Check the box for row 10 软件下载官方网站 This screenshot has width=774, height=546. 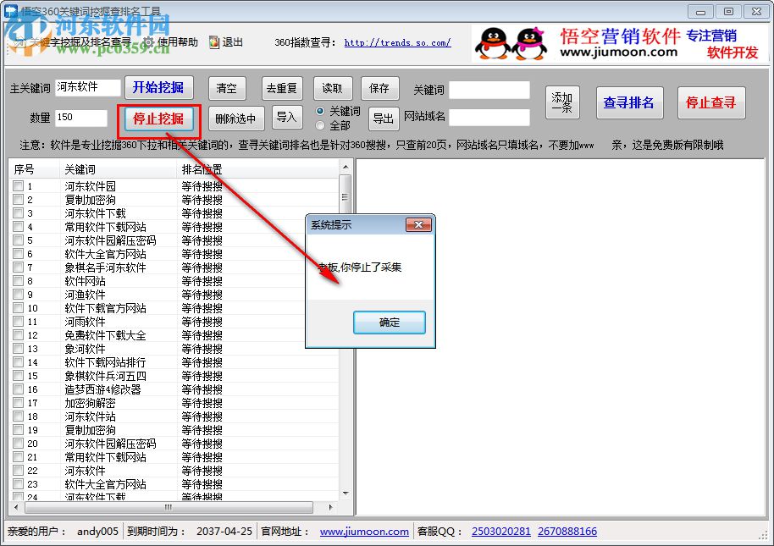(19, 308)
